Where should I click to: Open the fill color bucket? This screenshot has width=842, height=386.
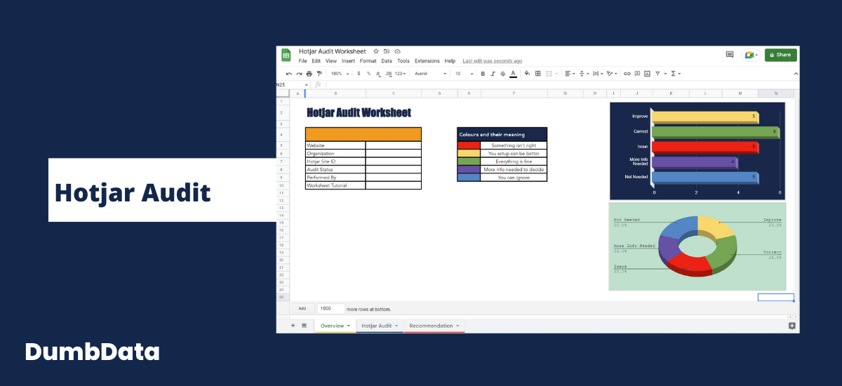click(527, 74)
